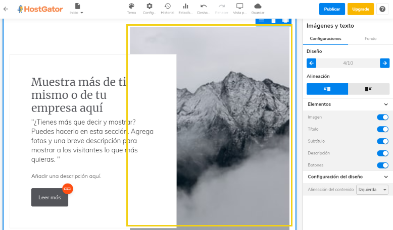Click the Publicar button
Viewport: 393px width, 230px height.
tap(332, 9)
